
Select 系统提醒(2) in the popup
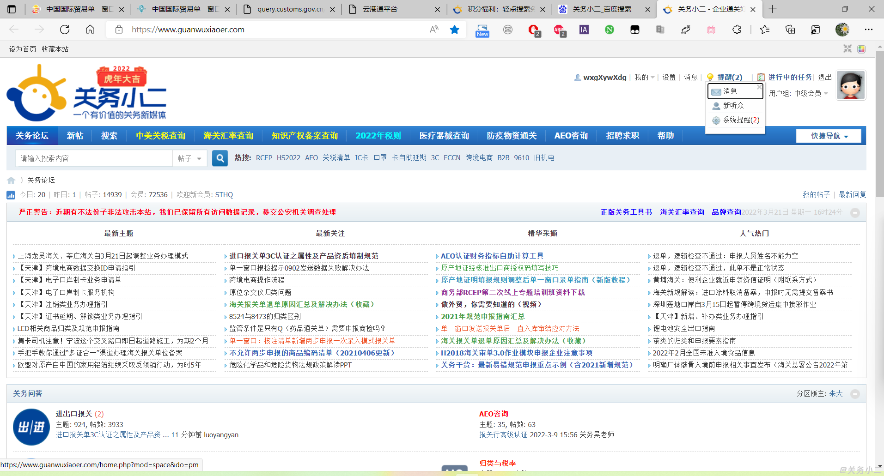[736, 120]
